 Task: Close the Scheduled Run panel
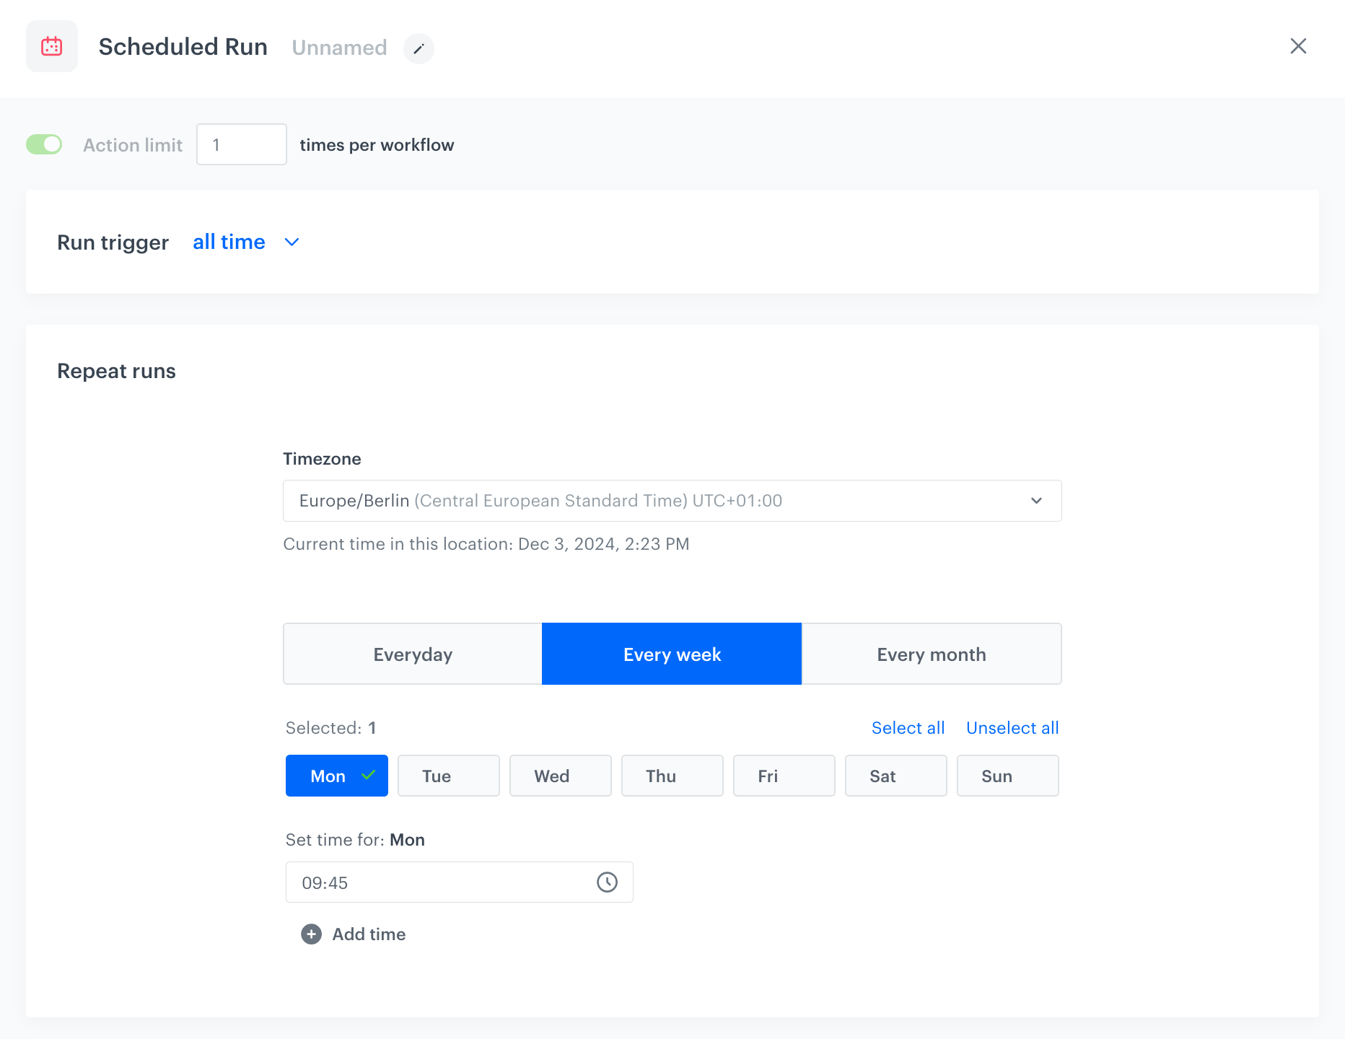1298,46
